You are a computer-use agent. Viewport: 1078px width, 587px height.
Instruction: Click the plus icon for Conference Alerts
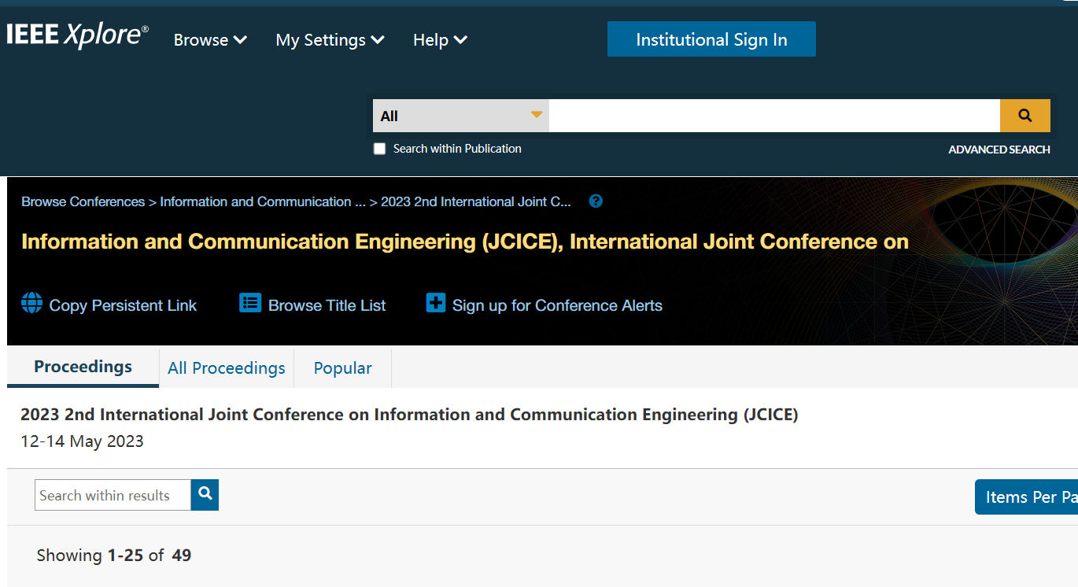tap(435, 303)
